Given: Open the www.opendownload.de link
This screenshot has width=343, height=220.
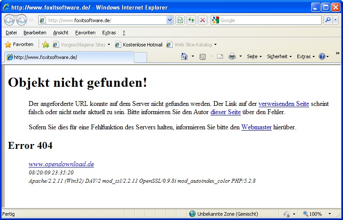Looking at the screenshot, I should pos(61,164).
